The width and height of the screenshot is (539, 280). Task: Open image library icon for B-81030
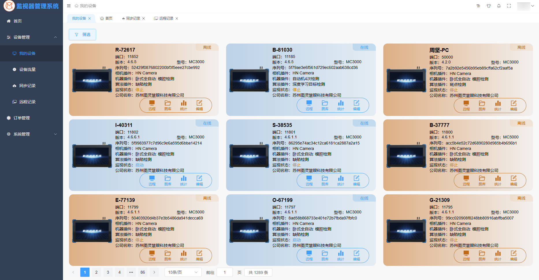coord(325,105)
